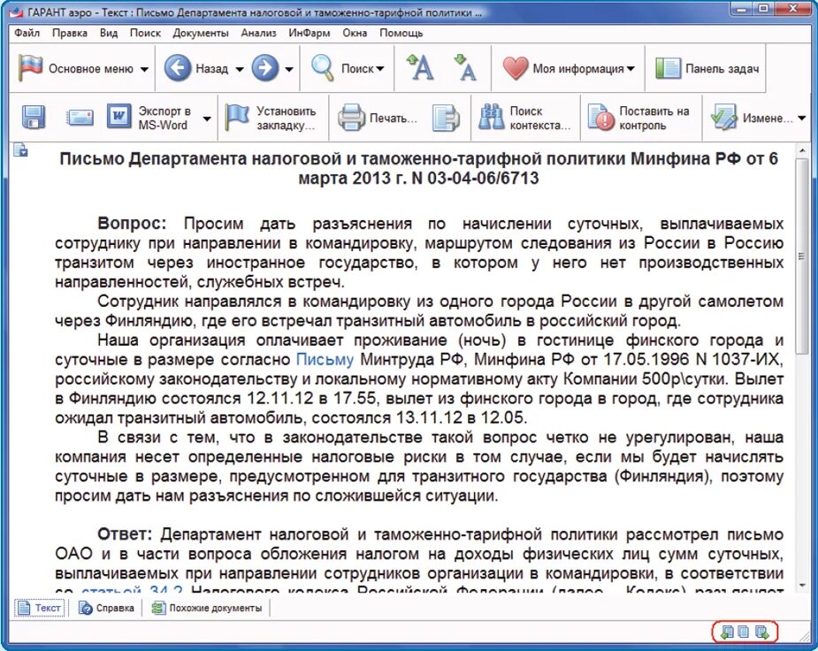This screenshot has height=651, width=818.
Task: Expand Экспорт в MS-Word dropdown arrow
Action: click(207, 119)
